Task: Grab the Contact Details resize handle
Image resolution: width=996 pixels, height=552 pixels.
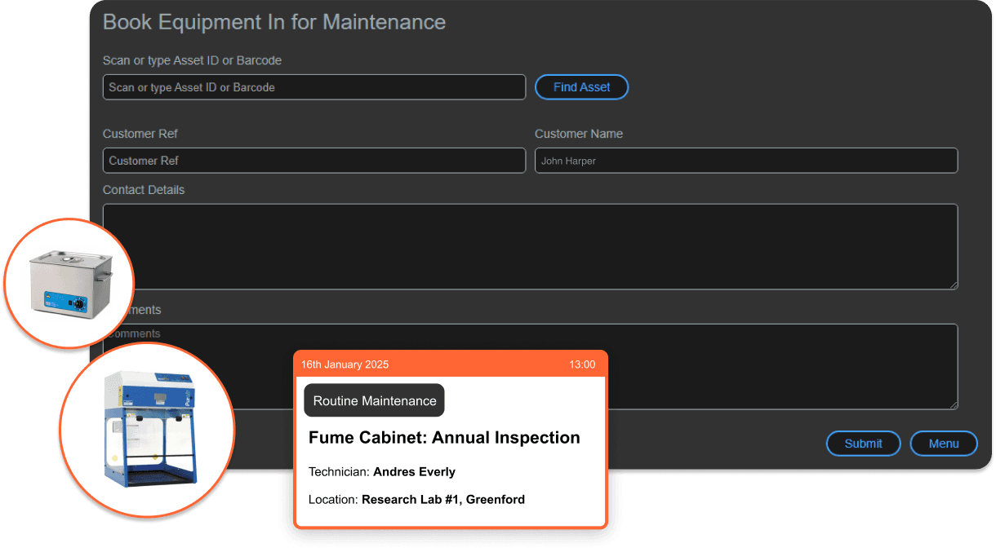Action: pos(952,284)
